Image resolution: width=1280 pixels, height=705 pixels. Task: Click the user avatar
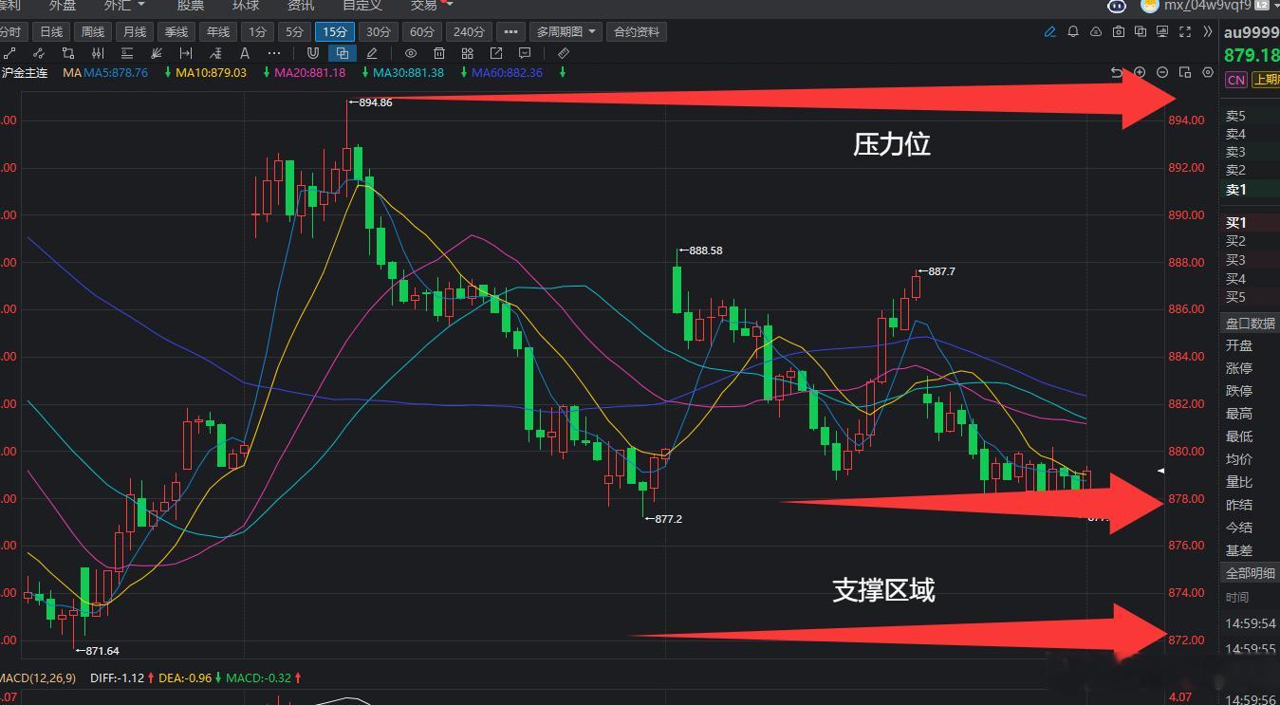pos(1150,5)
